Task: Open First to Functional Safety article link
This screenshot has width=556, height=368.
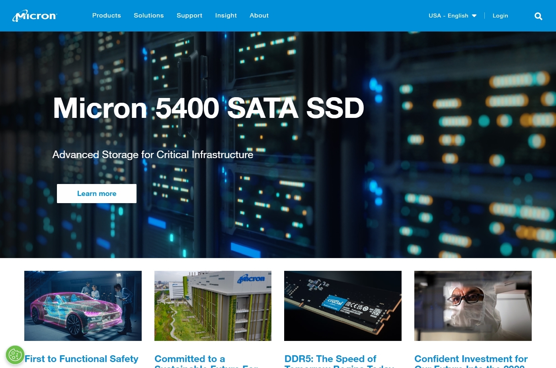Action: click(82, 359)
